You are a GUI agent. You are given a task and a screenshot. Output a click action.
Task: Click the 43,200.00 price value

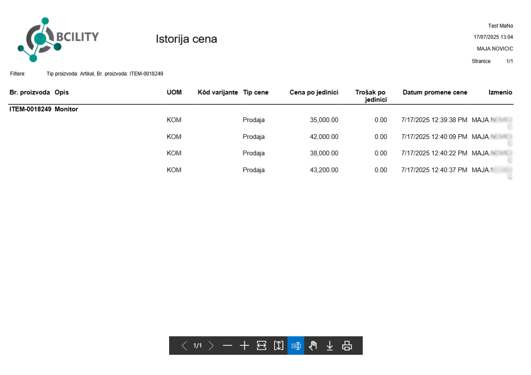(x=324, y=170)
